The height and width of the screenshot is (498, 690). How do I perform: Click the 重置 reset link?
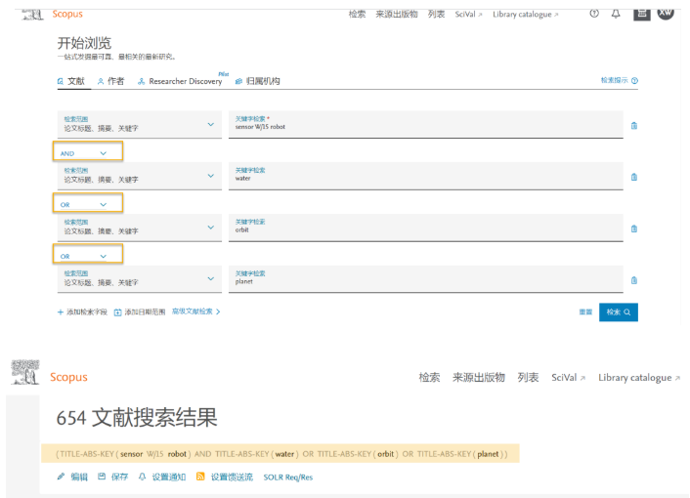pos(585,311)
